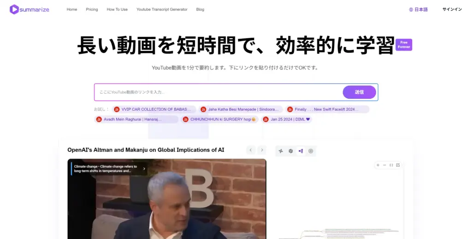Click the Free Forever badge
Image resolution: width=472 pixels, height=239 pixels.
(x=404, y=45)
